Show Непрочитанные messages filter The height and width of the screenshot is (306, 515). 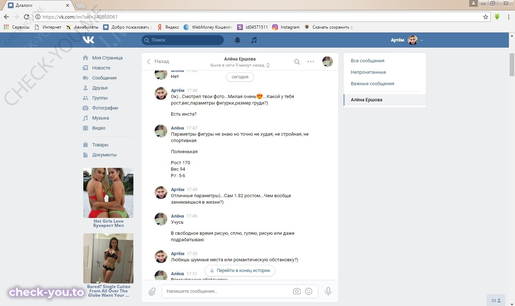368,72
